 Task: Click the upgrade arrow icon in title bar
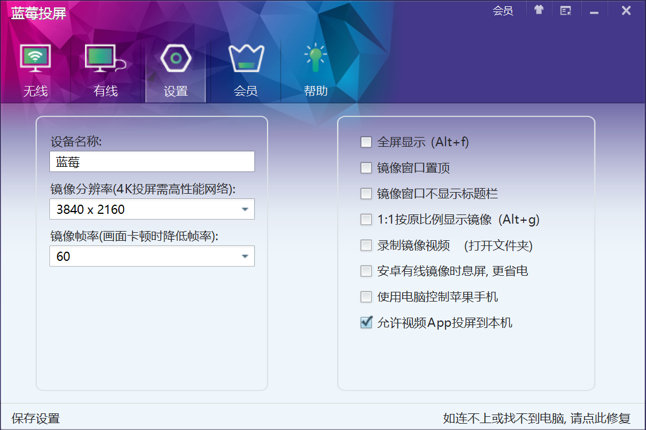click(x=538, y=10)
